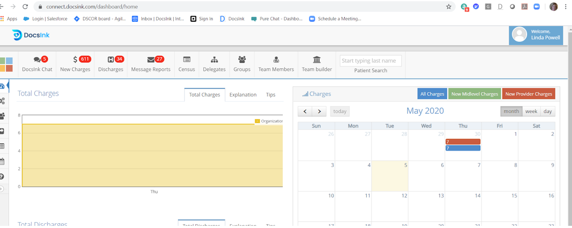Click the Organization legend swatch
The height and width of the screenshot is (228, 572).
click(x=257, y=121)
